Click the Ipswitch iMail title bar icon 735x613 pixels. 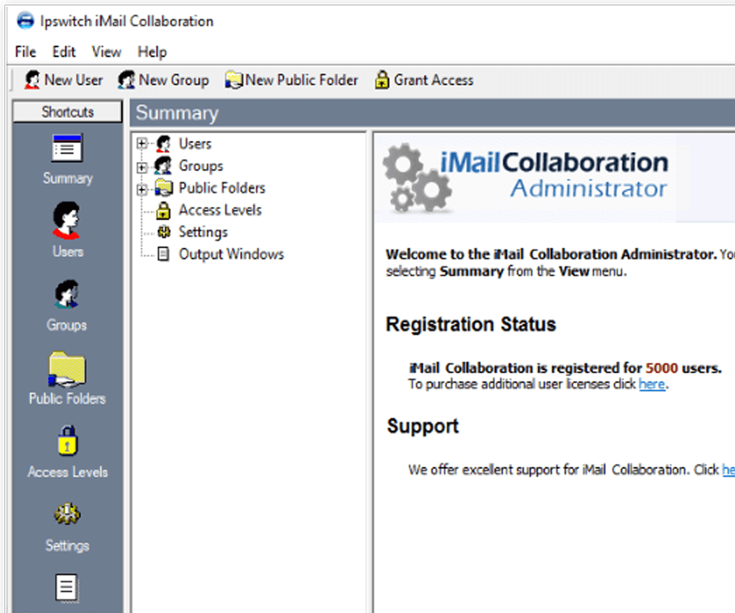(26, 21)
